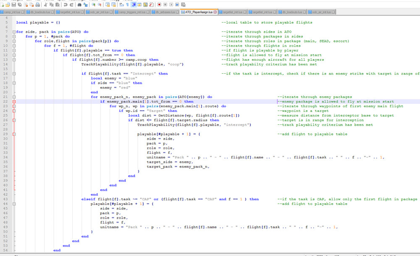Collapse the Intercept block at line 16
This screenshot has width=420, height=256.
coord(14,73)
